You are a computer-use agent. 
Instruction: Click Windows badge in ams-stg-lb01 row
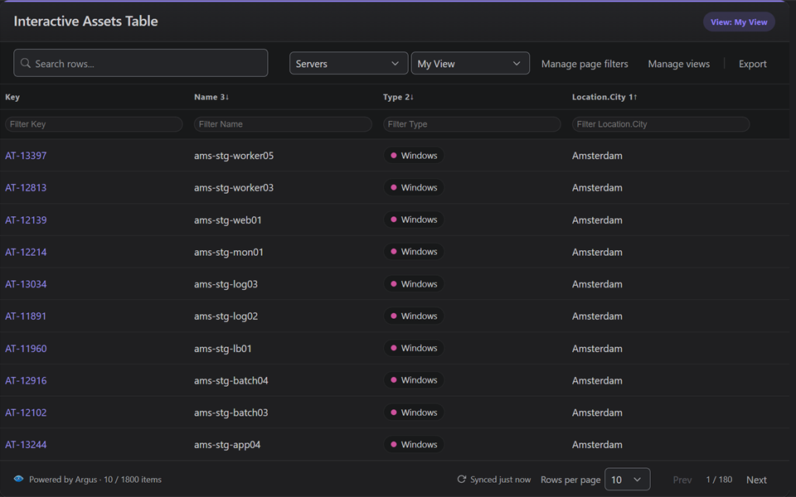tap(414, 348)
